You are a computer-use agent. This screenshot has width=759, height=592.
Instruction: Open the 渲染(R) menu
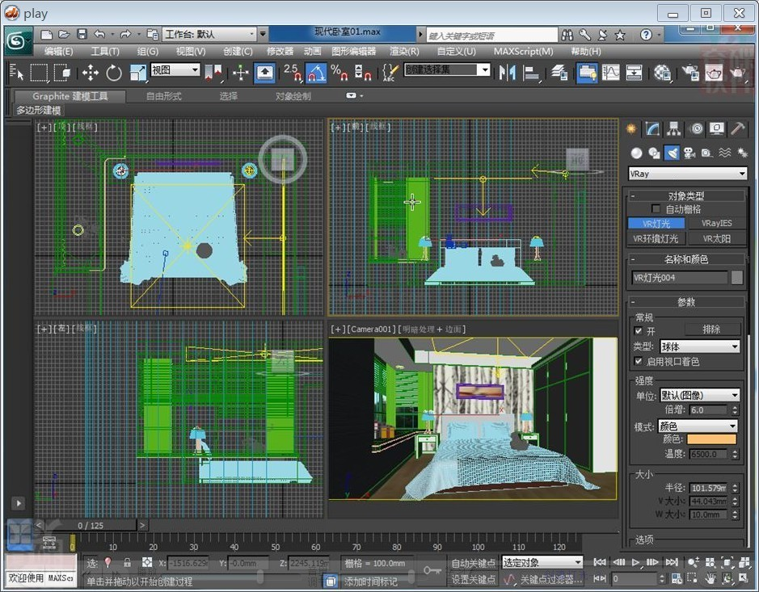(404, 51)
